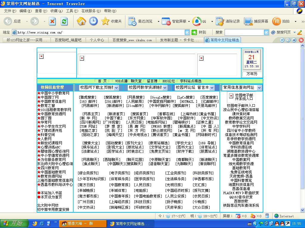Expand the 常用信息查询网址 dropdown
The height and width of the screenshot is (228, 305).
click(259, 88)
